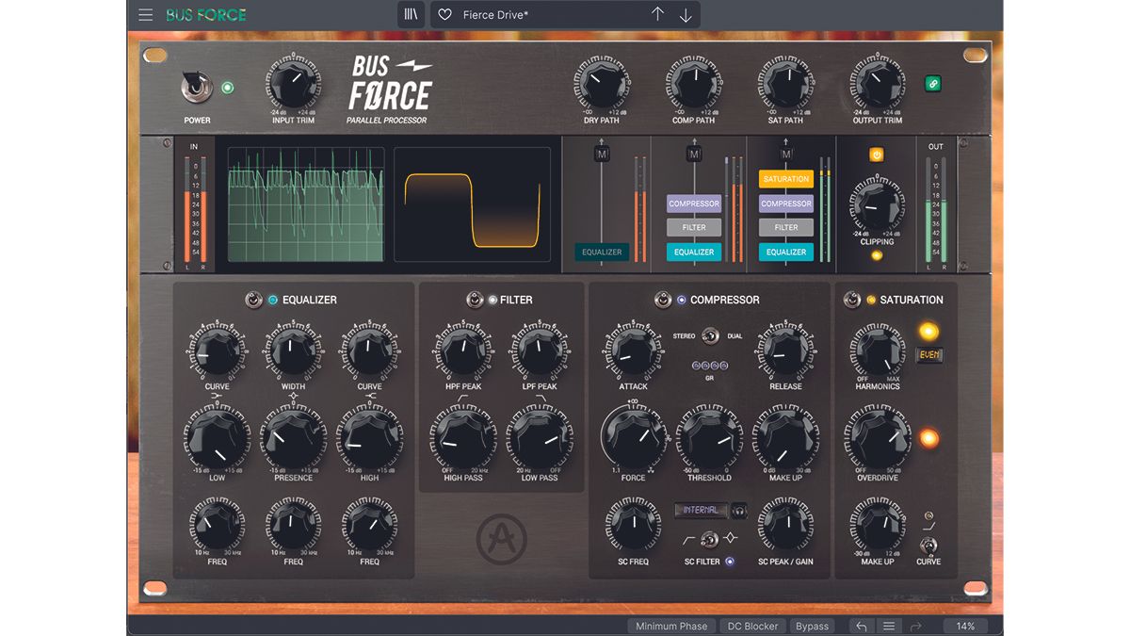Mute the sat path with its M button
This screenshot has height=636, width=1130.
pyautogui.click(x=786, y=154)
